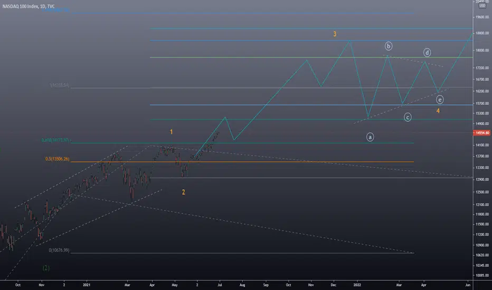Image resolution: width=492 pixels, height=290 pixels.
Task: Click 13700.00 on the price axis
Action: 482,156
